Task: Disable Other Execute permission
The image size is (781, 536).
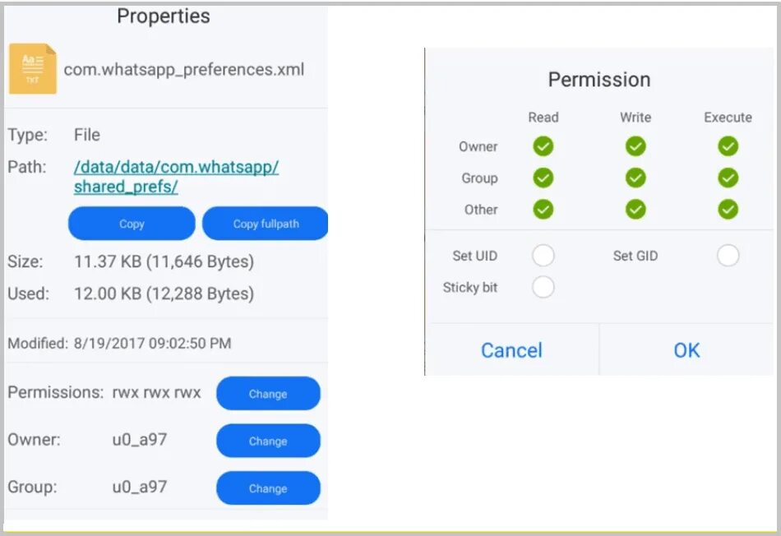Action: coord(728,209)
